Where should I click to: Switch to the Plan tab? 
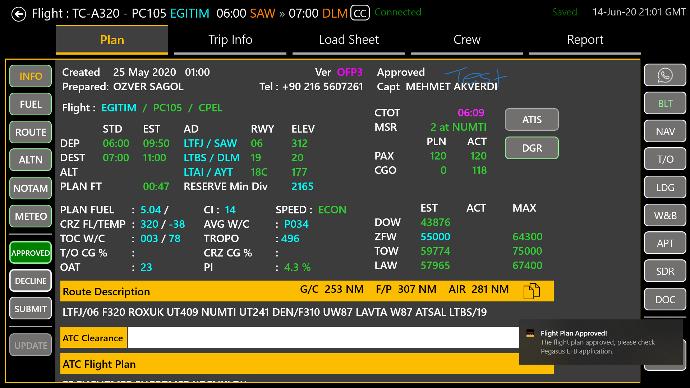[x=112, y=40]
